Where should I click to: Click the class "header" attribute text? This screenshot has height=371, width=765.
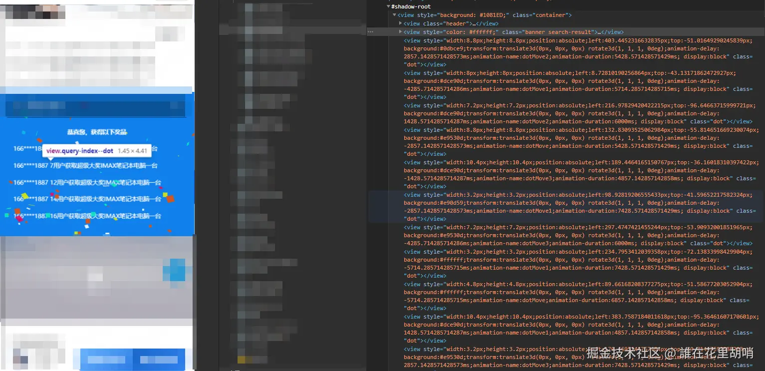[446, 23]
